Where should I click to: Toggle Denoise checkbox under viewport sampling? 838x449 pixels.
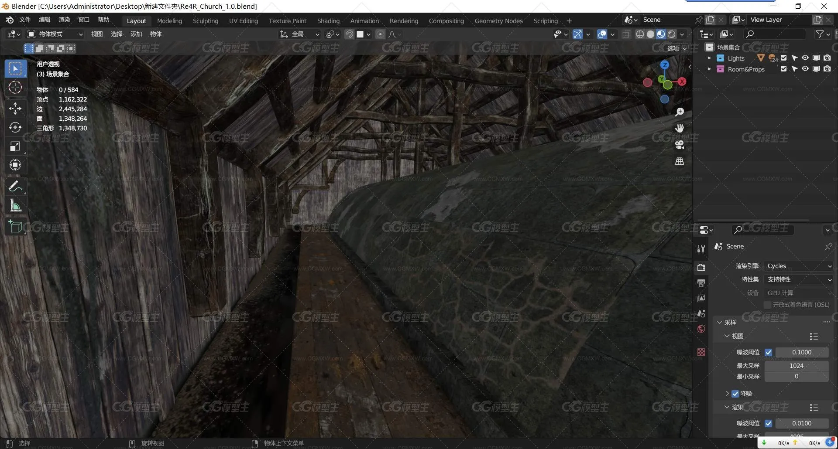[735, 394]
